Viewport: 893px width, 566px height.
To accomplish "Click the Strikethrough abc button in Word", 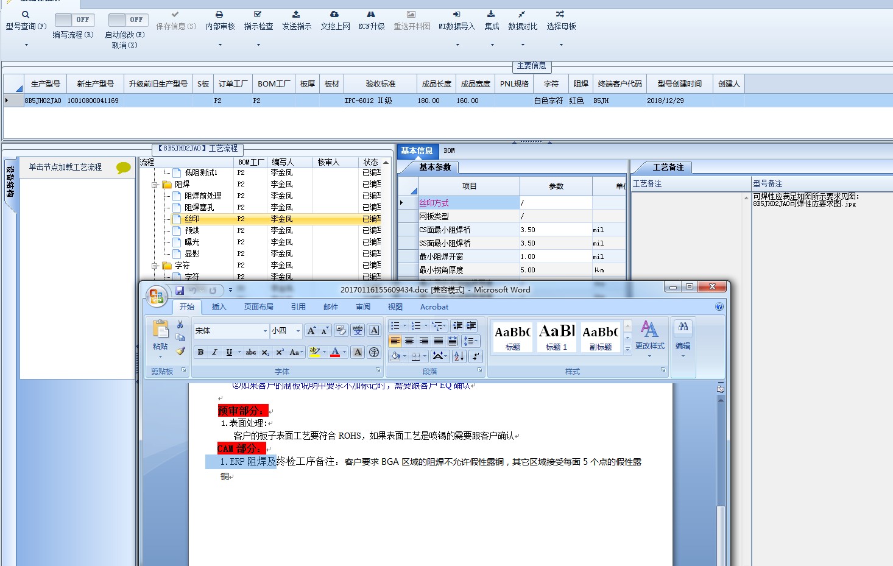I will pos(250,352).
